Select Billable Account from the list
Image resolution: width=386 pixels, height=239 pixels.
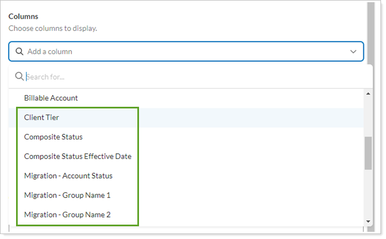pyautogui.click(x=51, y=98)
